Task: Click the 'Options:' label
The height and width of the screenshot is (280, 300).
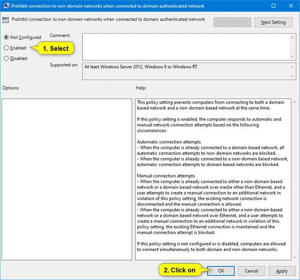Action: [11, 88]
